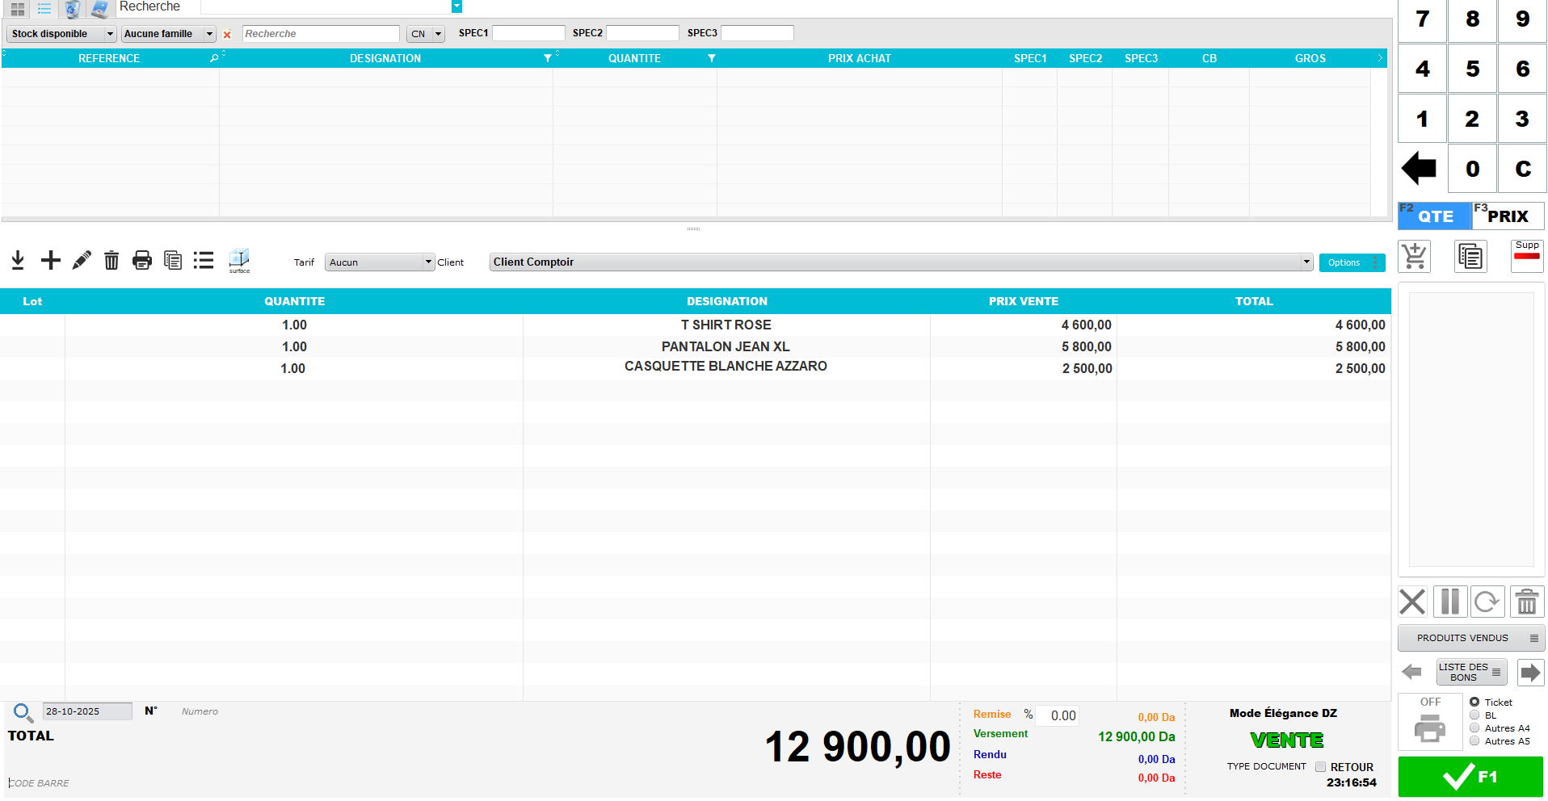Validate the sale with the green F1 button
The height and width of the screenshot is (801, 1548).
point(1470,777)
